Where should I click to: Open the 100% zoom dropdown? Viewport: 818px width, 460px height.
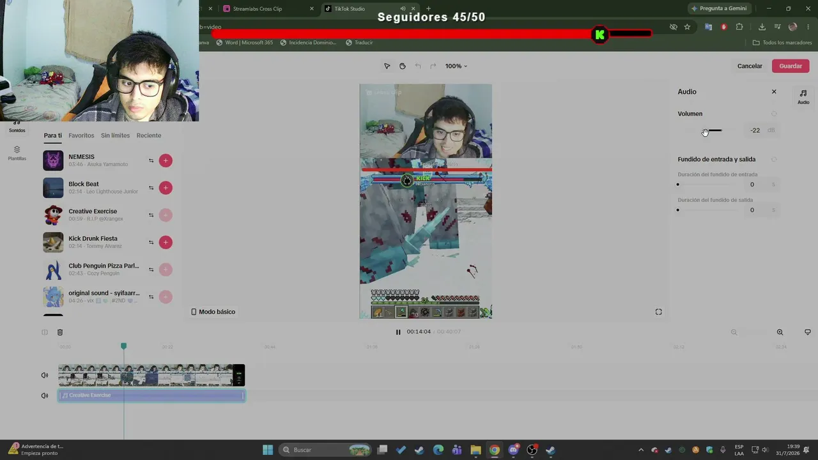pos(456,66)
